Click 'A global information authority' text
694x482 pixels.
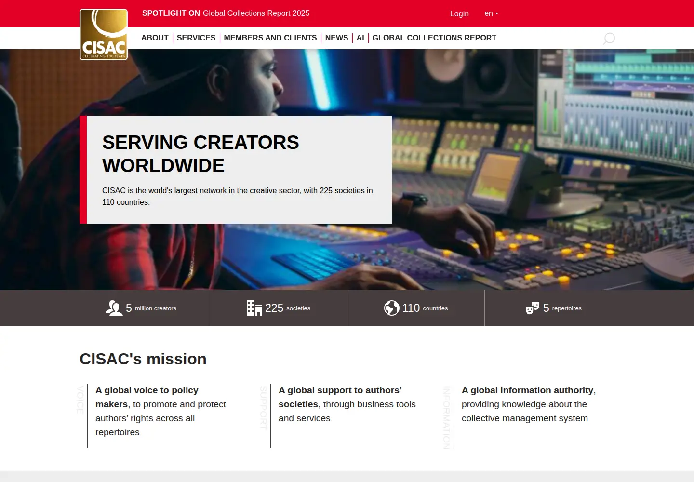coord(528,390)
